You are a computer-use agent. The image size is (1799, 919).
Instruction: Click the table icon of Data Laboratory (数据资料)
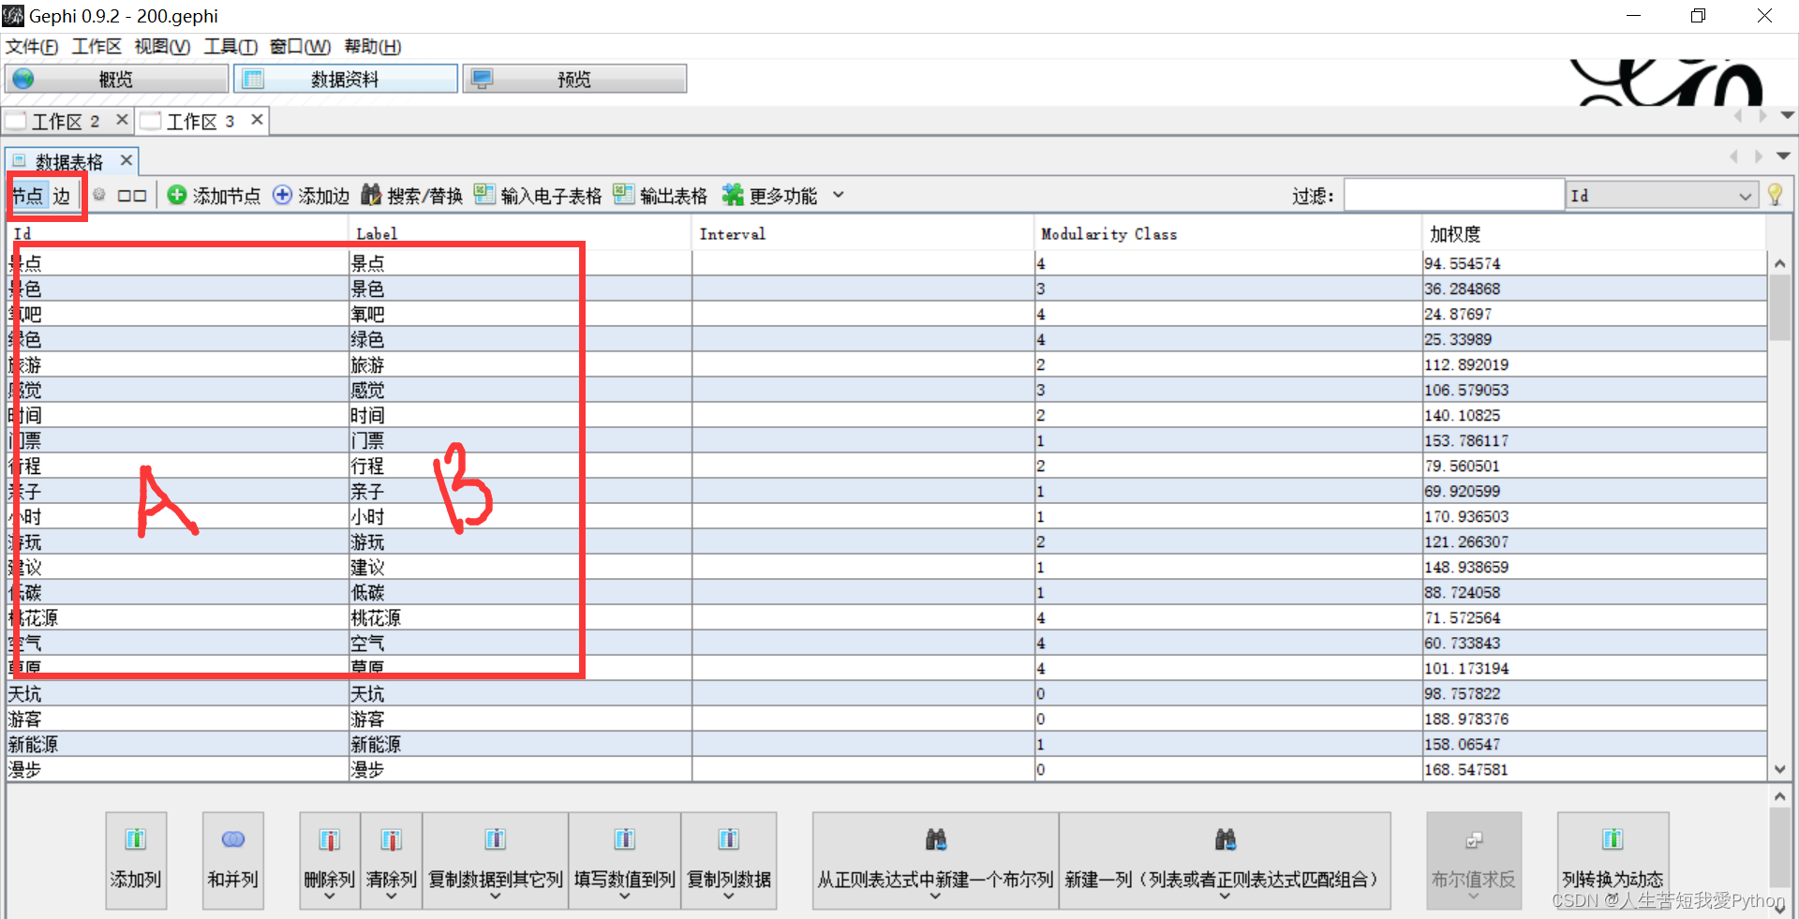[x=253, y=79]
